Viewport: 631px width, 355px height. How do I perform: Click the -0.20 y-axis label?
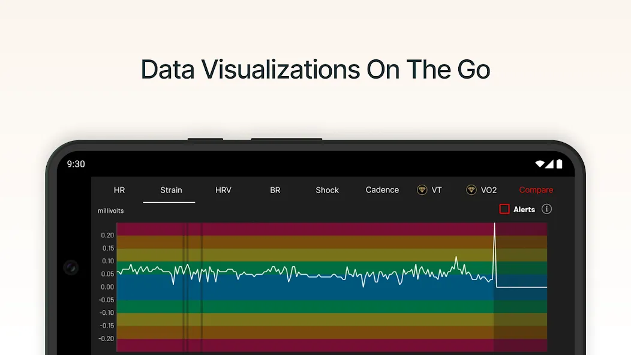(106, 338)
